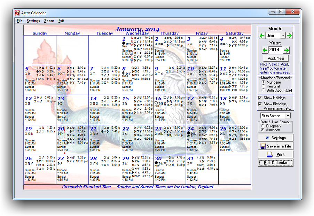Click the Sunset 4:42 PM text on January 31

pyautogui.click(x=192, y=178)
